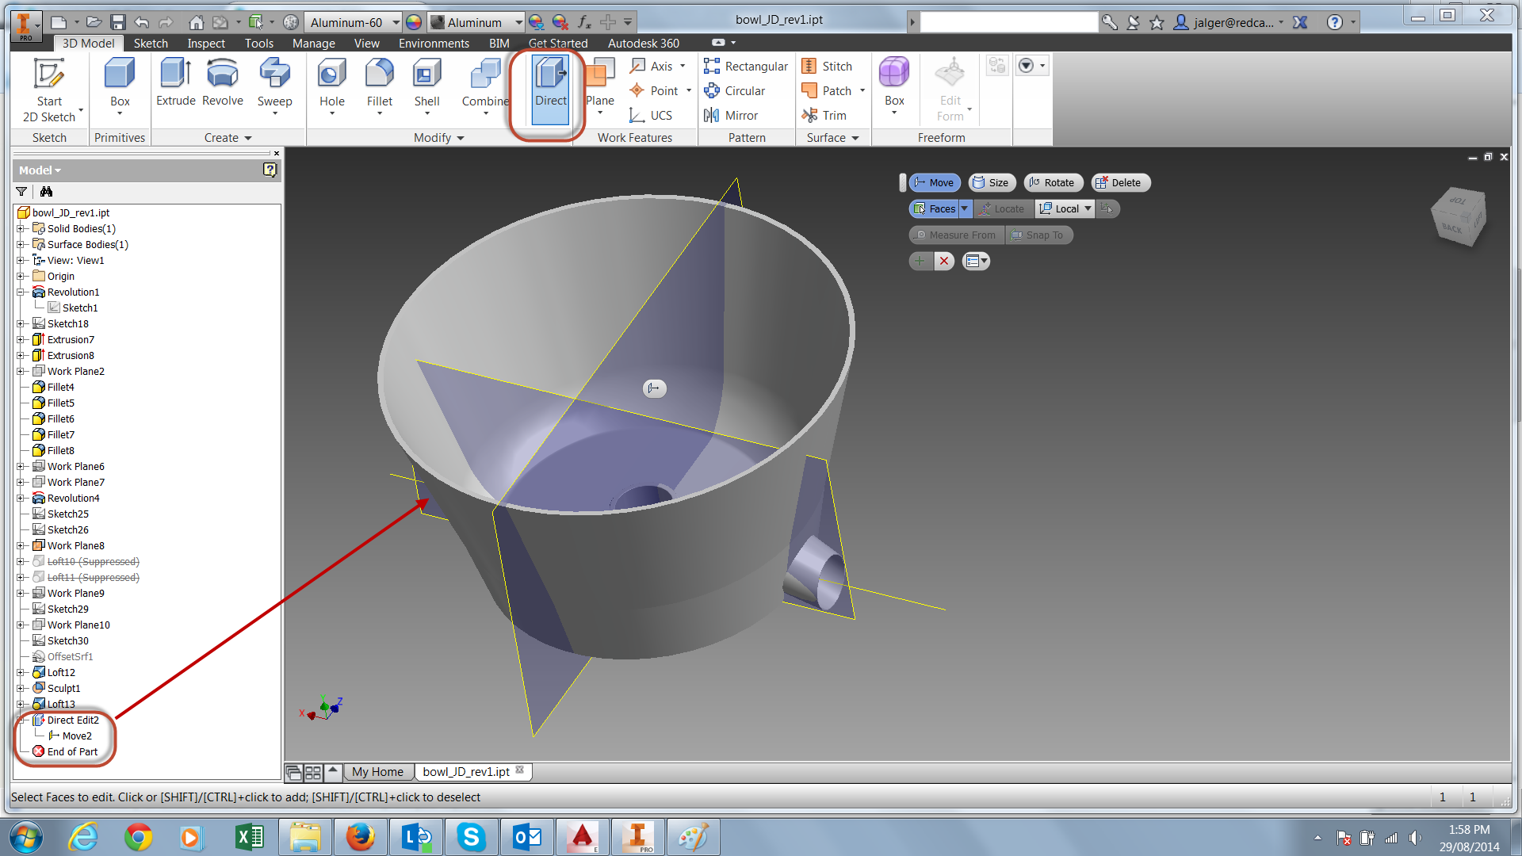
Task: Click the Trim surface tool
Action: (x=824, y=116)
